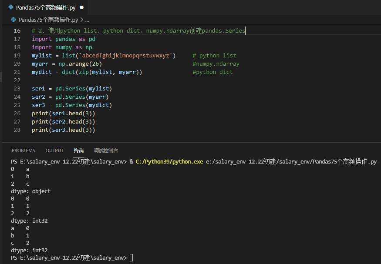
Task: Click the breadcrumb ellipsis symbol
Action: (x=87, y=20)
